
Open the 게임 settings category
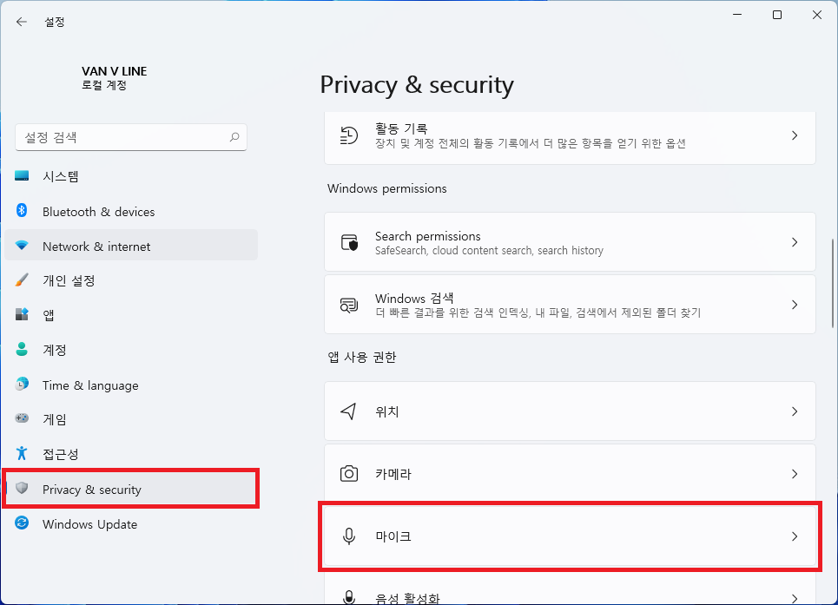(131, 419)
